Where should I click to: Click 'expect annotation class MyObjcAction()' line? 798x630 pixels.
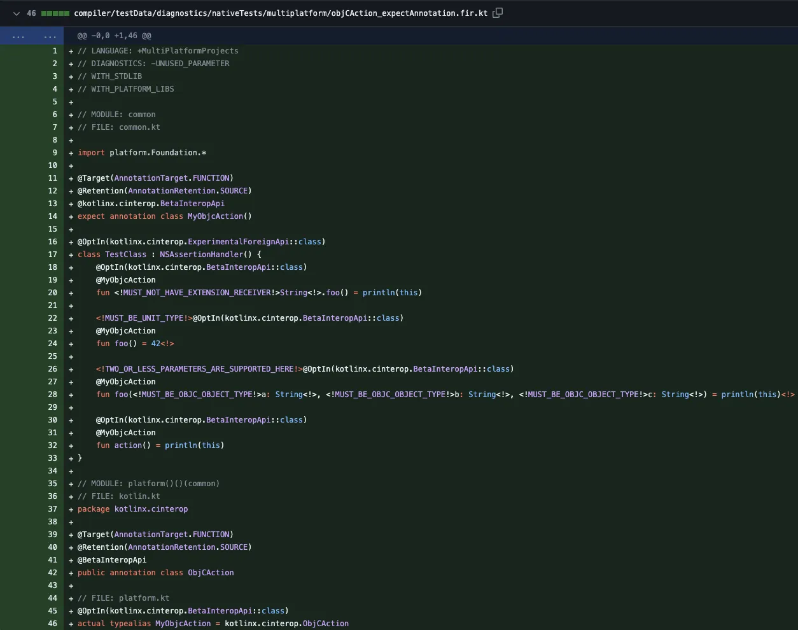[x=165, y=216]
